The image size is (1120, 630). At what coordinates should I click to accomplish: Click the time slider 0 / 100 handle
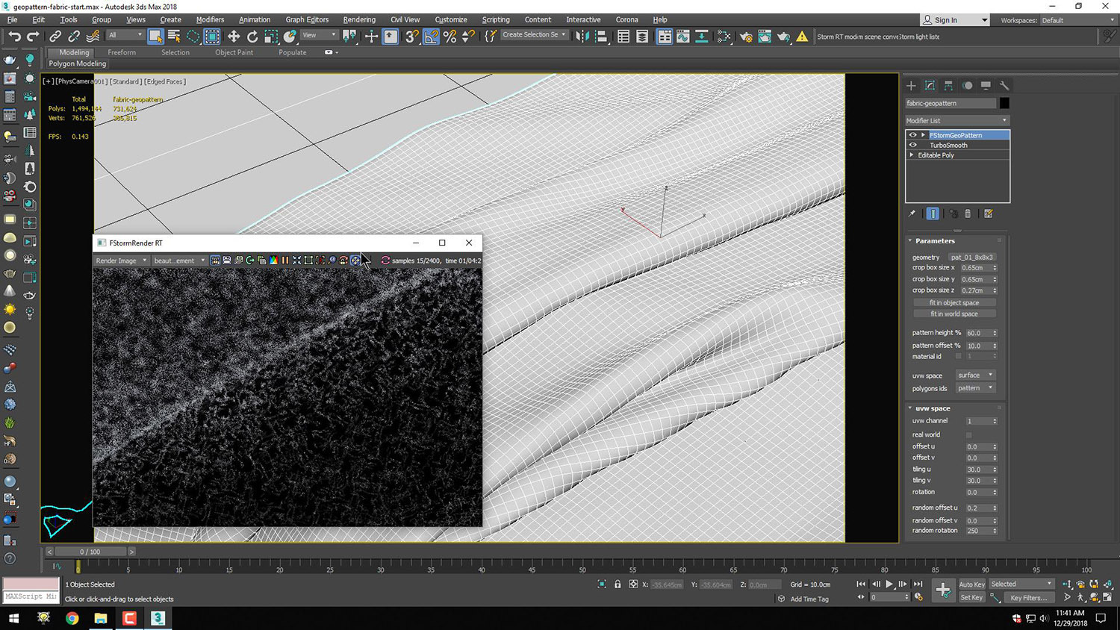(x=90, y=552)
